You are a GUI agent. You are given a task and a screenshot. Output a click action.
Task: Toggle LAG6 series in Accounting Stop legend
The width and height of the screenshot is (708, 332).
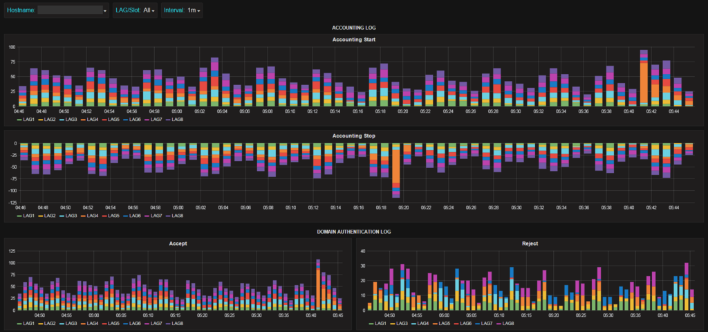click(x=131, y=216)
